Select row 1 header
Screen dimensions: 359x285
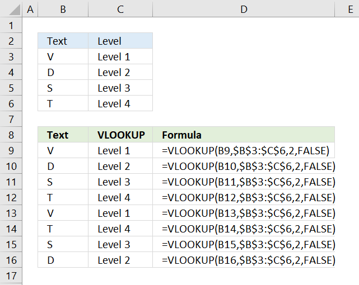coord(11,25)
